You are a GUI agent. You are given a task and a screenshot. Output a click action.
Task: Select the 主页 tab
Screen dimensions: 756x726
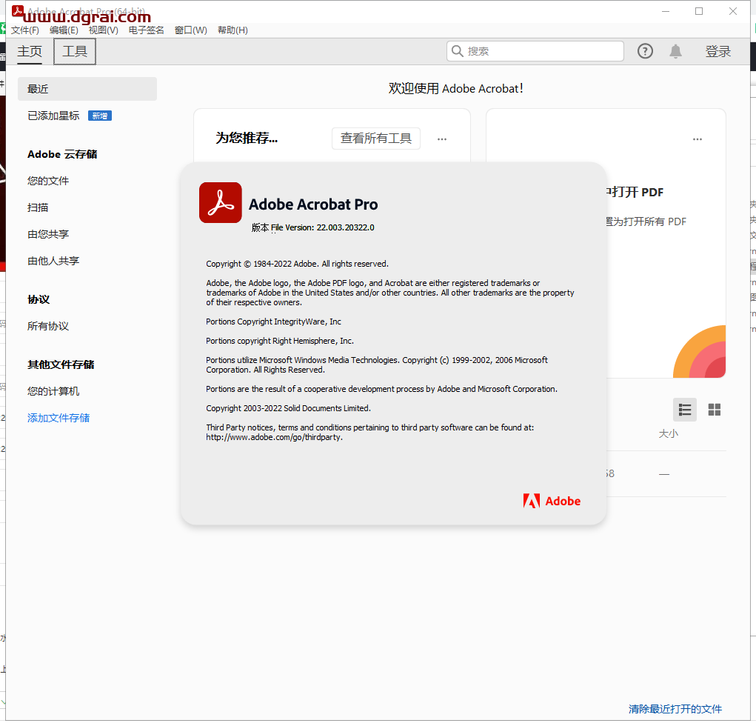(30, 51)
